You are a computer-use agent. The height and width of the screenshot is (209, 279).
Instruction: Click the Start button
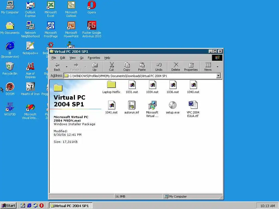click(8, 206)
